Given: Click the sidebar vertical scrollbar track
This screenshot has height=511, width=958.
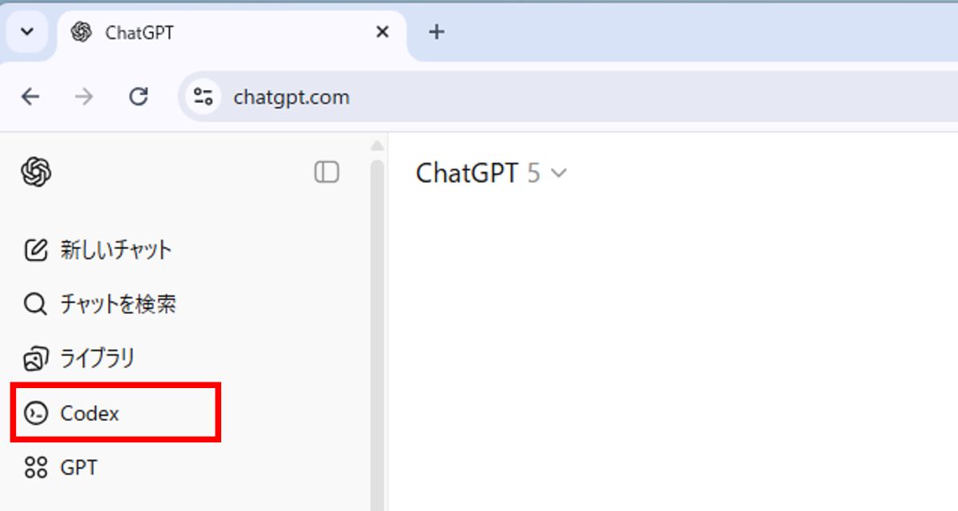Looking at the screenshot, I should [x=378, y=335].
